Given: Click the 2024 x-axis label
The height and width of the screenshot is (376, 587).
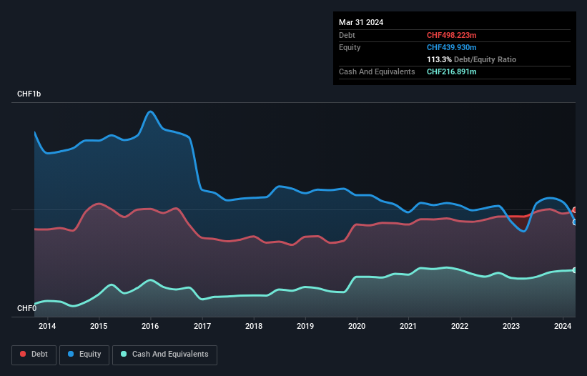Looking at the screenshot, I should click(563, 326).
